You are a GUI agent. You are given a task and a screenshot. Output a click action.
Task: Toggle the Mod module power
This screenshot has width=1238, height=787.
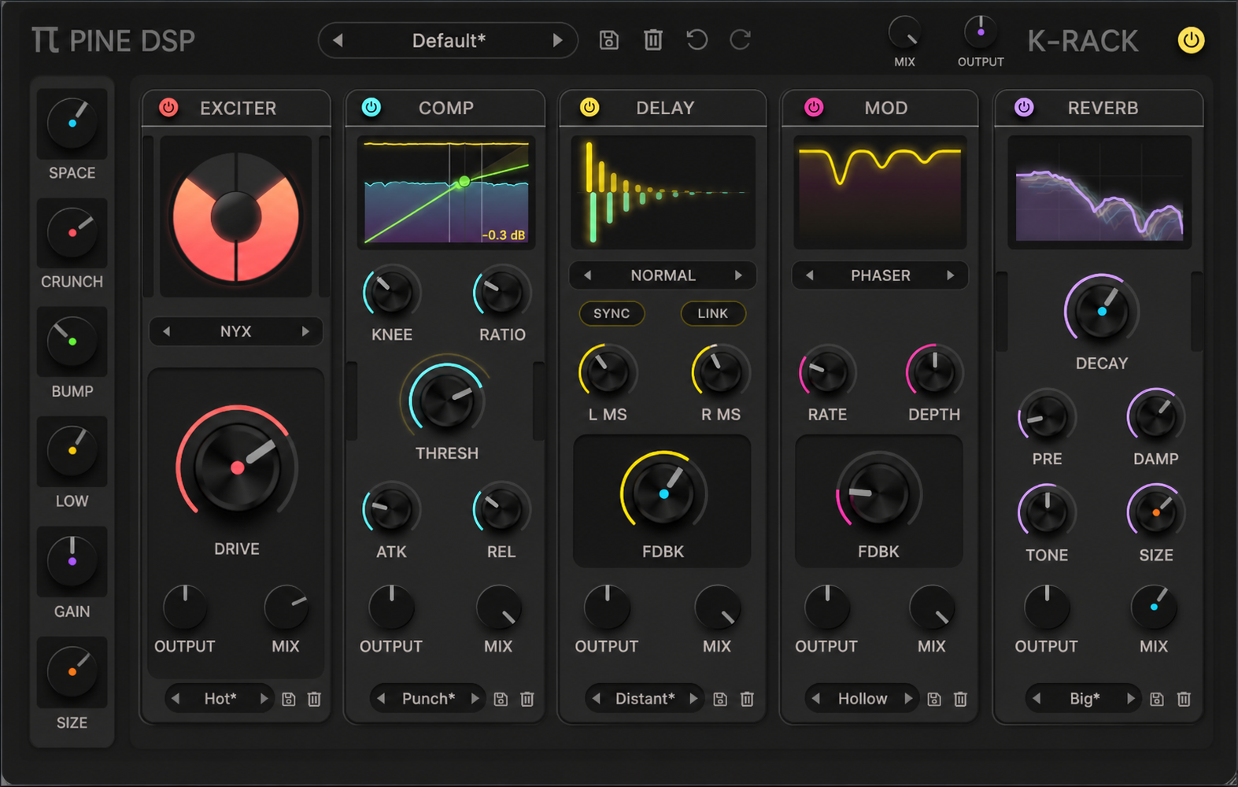814,108
